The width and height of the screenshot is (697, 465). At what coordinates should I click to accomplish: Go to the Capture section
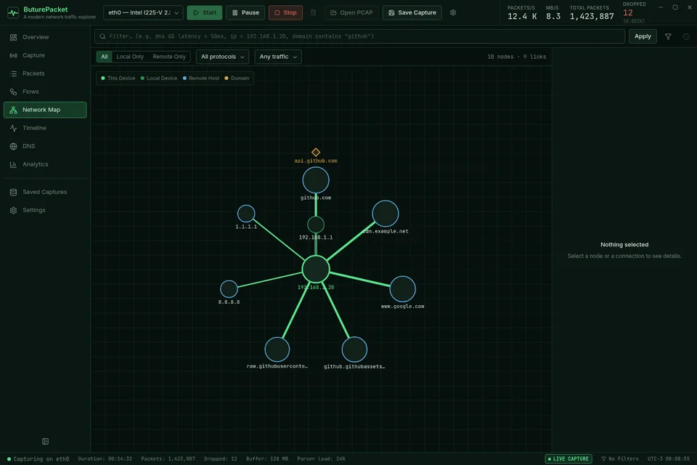(x=45, y=55)
